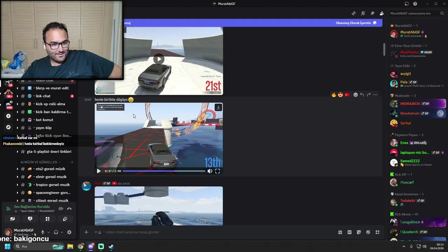The height and width of the screenshot is (252, 448).
Task: Toggle noise suppression waveform icon
Action: point(61,209)
